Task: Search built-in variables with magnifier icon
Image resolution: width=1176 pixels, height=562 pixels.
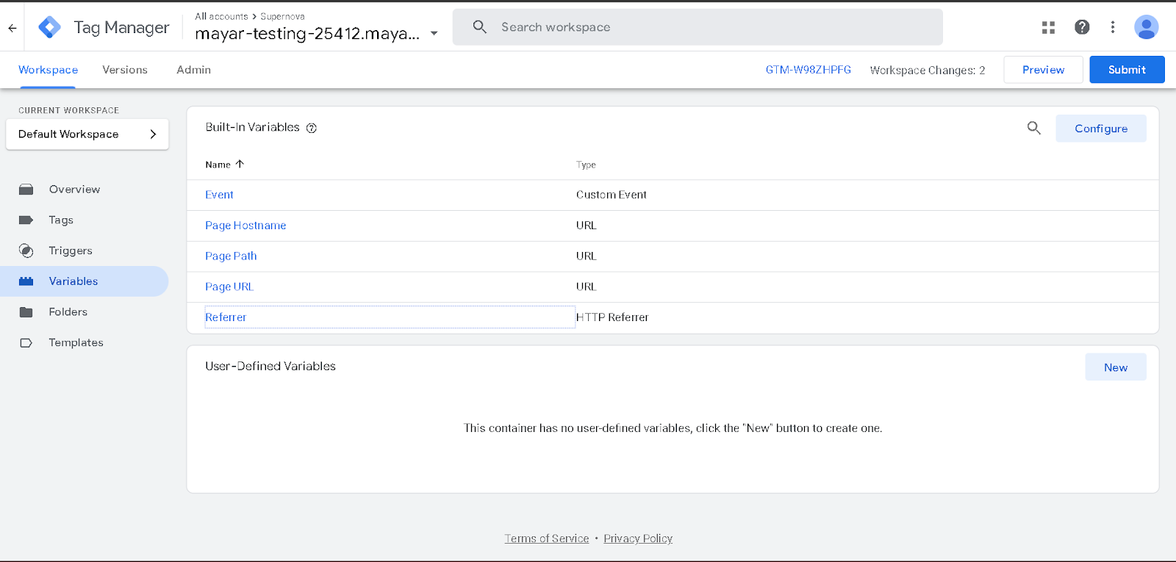Action: click(x=1034, y=128)
